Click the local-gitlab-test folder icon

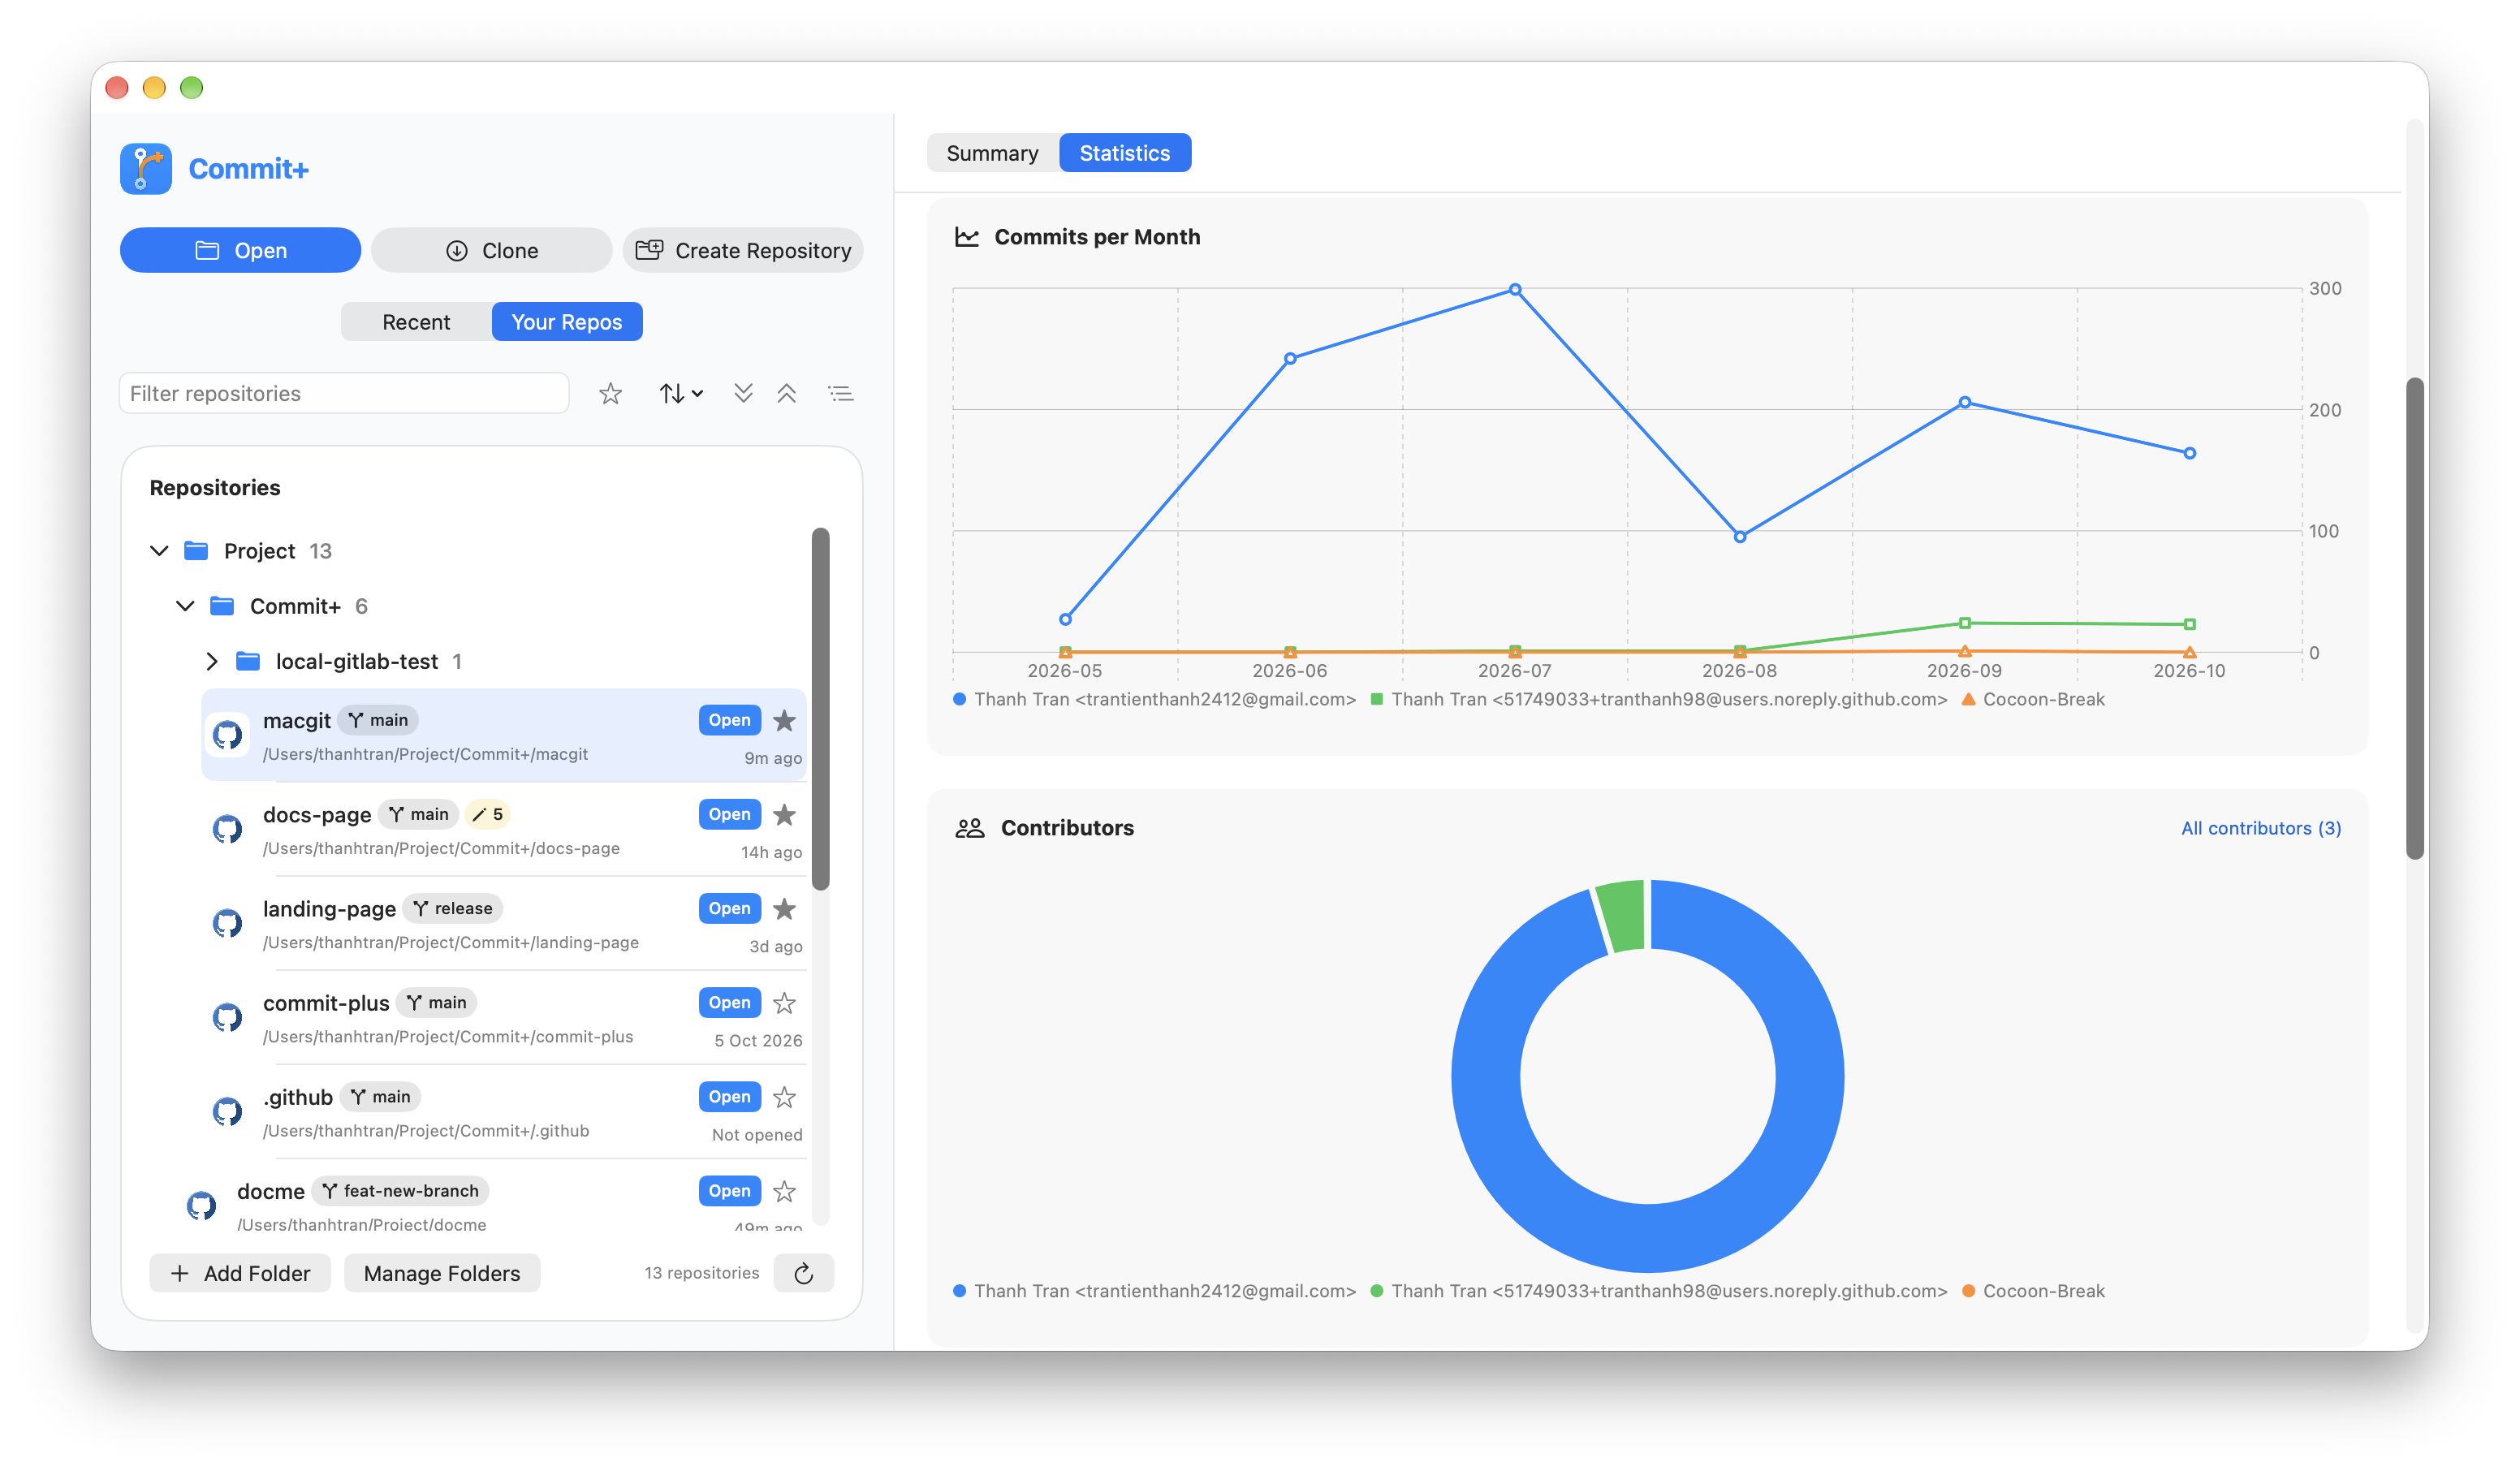(x=248, y=661)
